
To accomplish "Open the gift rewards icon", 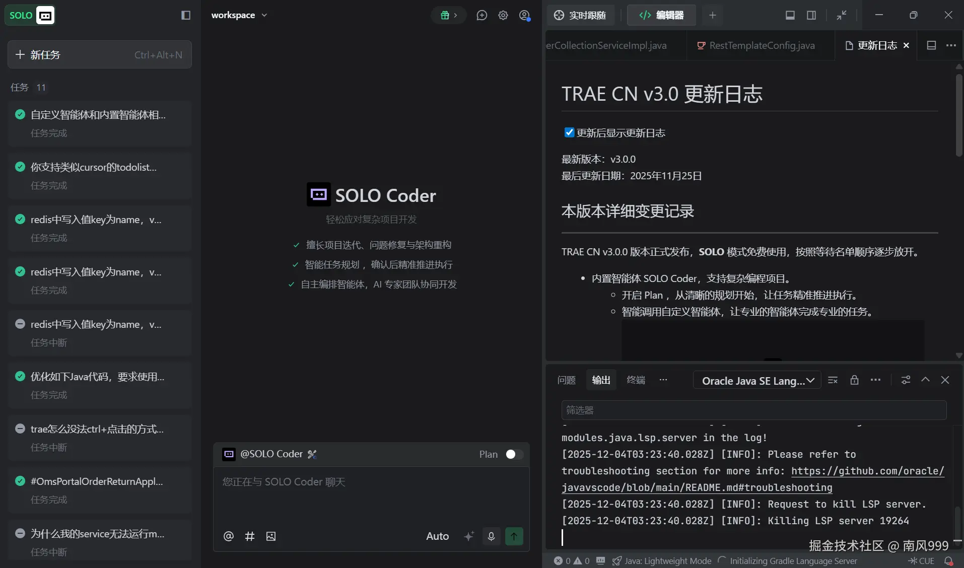I will (448, 15).
